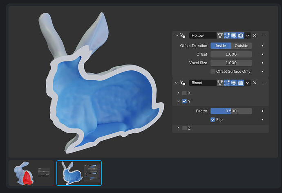
Task: Click the 'Factor' label
Action: (201, 111)
